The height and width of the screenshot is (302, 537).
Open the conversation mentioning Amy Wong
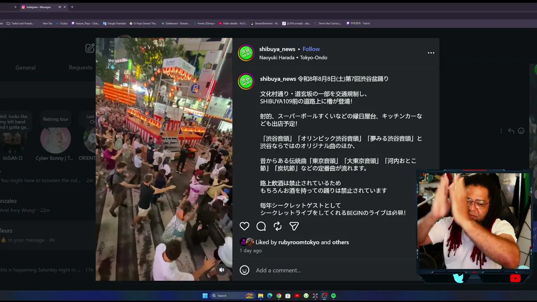46,206
